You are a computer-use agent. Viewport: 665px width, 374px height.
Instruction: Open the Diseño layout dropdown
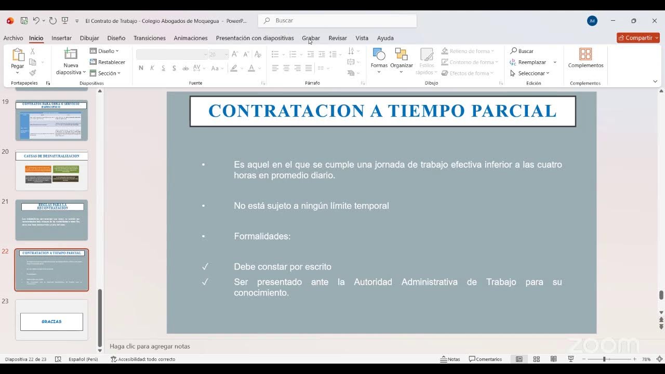coord(104,51)
